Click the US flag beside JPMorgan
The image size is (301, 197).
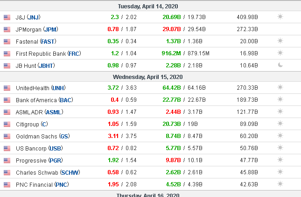(x=7, y=29)
